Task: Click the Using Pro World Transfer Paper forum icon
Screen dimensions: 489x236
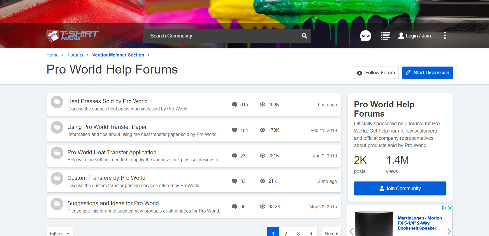Action: (57, 128)
